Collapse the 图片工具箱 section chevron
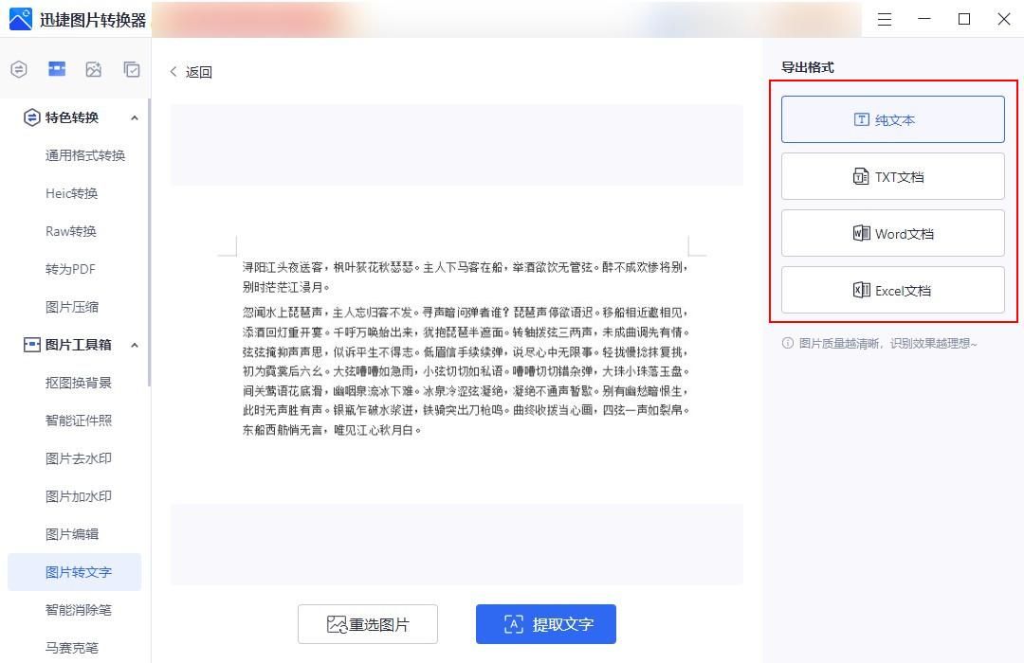Screen dimensions: 1024x663 tap(135, 345)
